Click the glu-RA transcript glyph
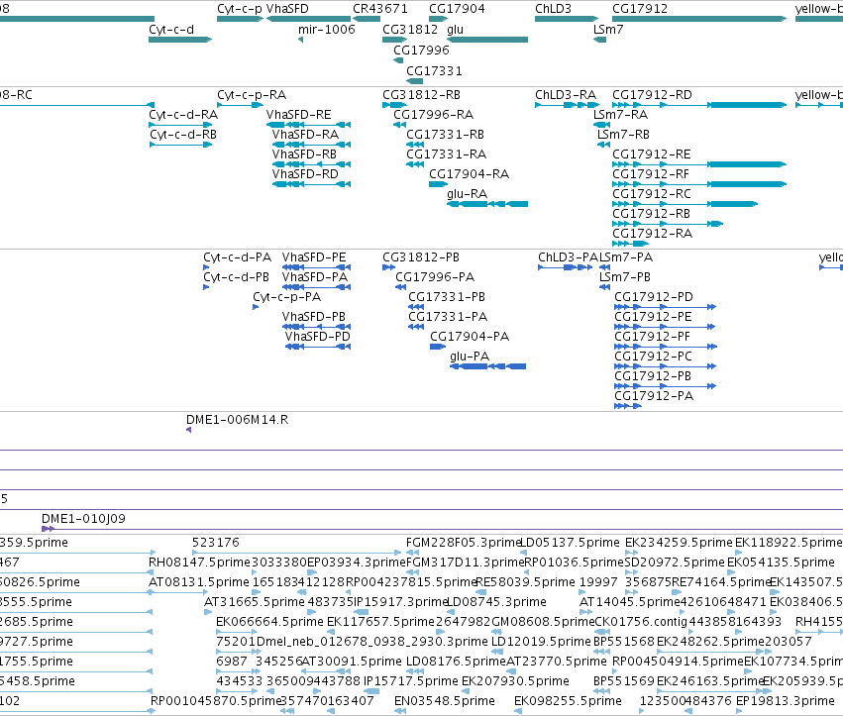Image resolution: width=843 pixels, height=716 pixels. pos(487,204)
